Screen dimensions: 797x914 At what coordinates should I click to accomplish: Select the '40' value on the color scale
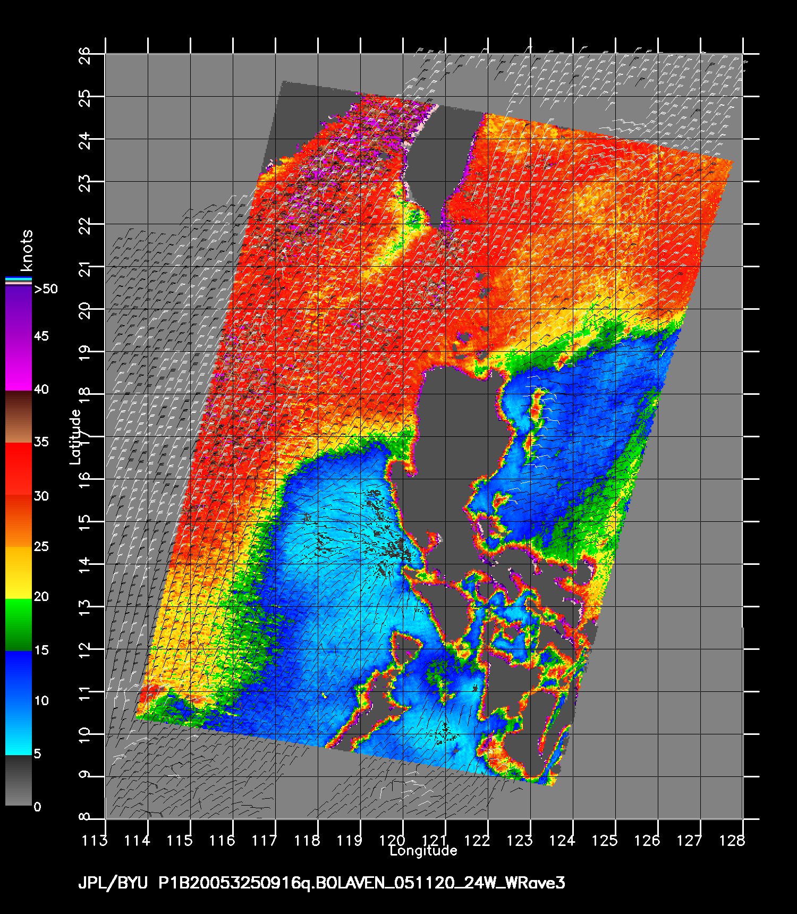(x=41, y=390)
